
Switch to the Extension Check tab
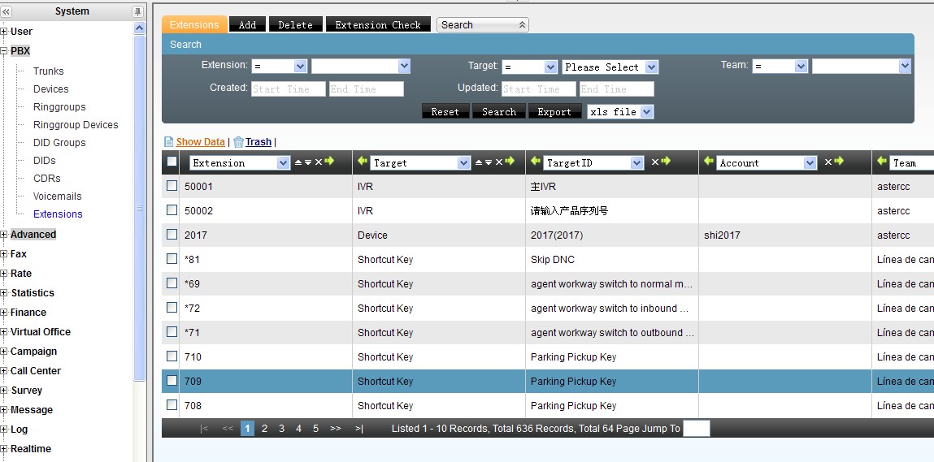(x=378, y=24)
